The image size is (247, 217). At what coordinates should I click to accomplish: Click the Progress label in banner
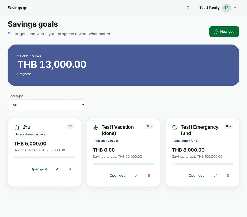pos(24,74)
